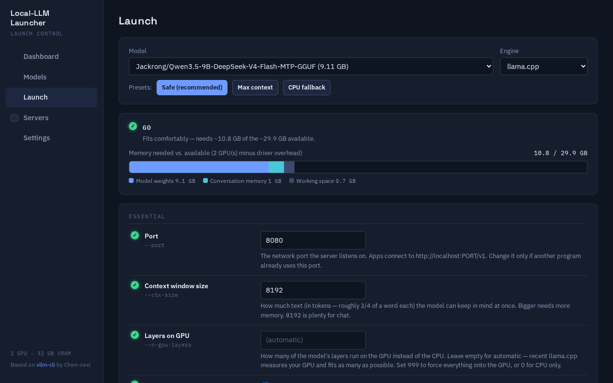The height and width of the screenshot is (383, 613).
Task: Focus the Port input field
Action: click(313, 240)
